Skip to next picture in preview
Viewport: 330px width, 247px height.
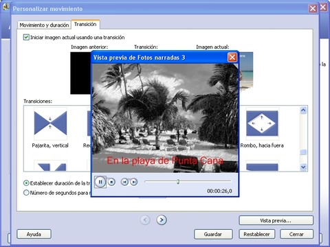pos(134,182)
